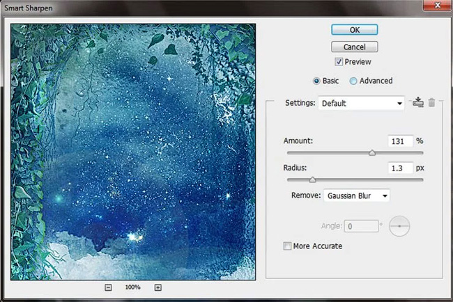Click the OK button
Viewport: 453px width, 302px height.
(x=355, y=30)
